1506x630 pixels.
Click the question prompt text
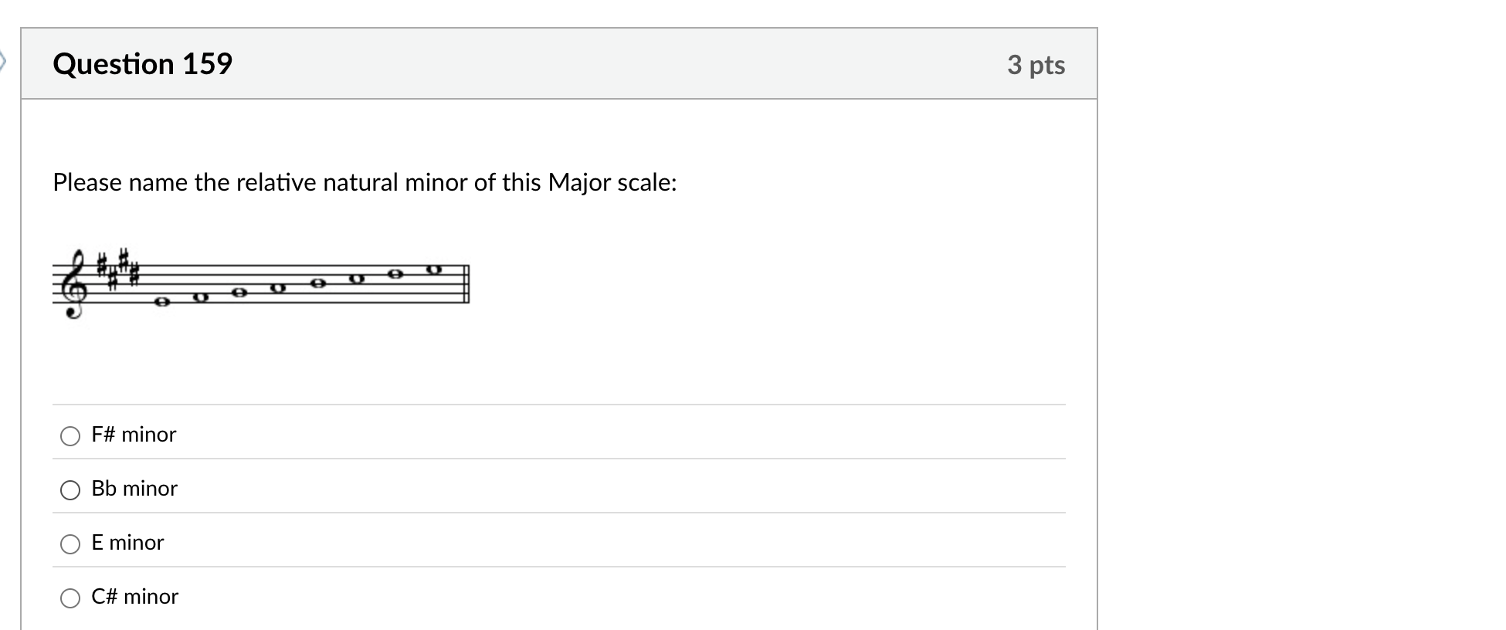point(365,182)
